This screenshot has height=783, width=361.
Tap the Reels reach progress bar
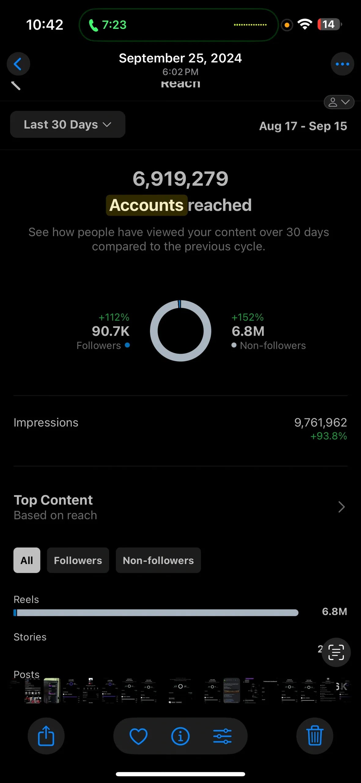(x=156, y=613)
